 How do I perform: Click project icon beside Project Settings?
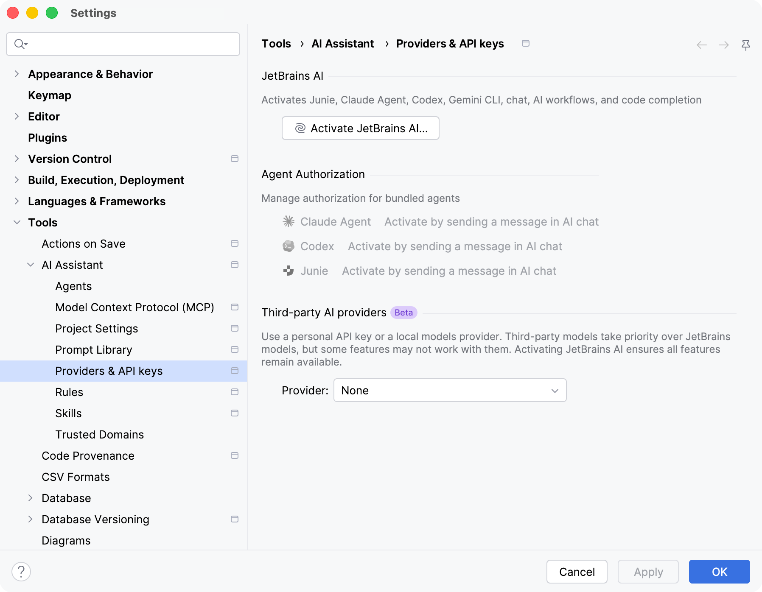tap(235, 328)
